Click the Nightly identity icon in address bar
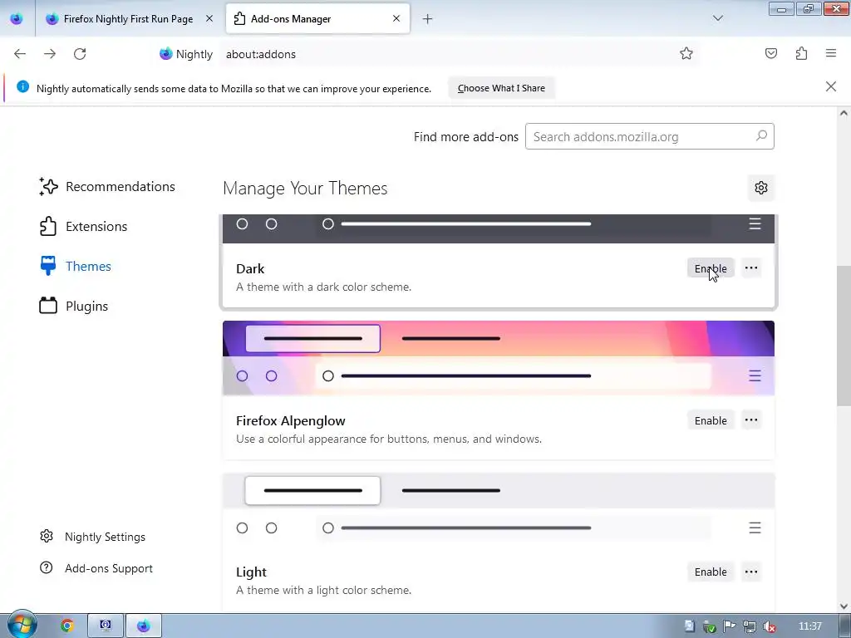The height and width of the screenshot is (638, 851). [x=185, y=54]
